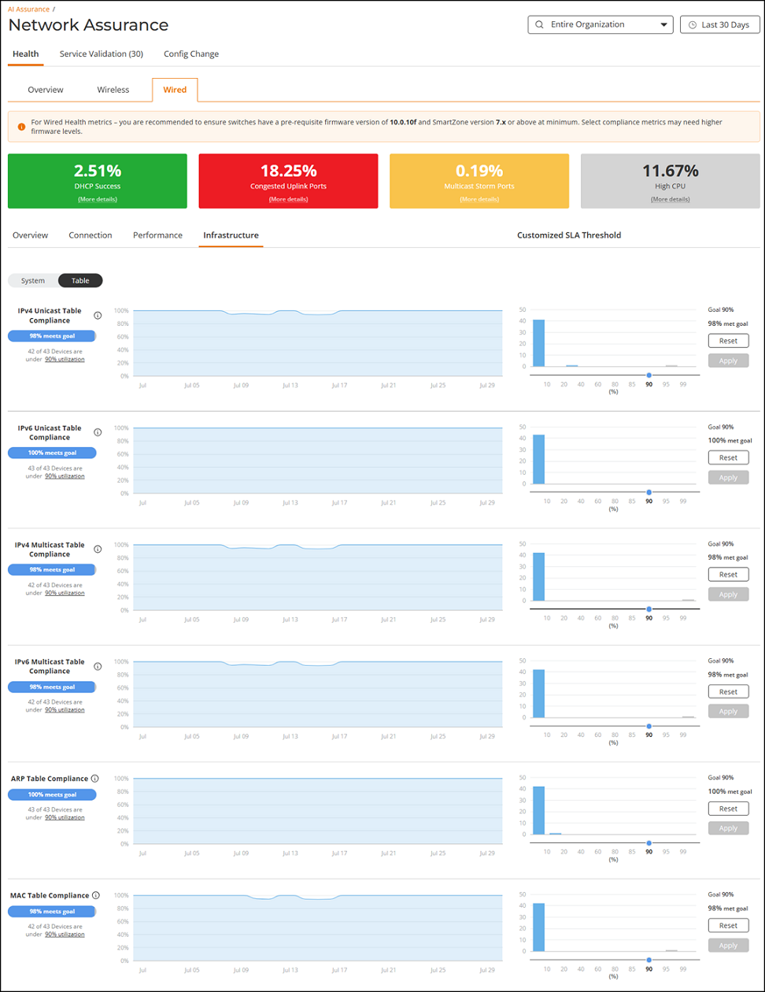Click info icon beside IPv6 Multicast Table Compliance
This screenshot has height=992, width=765.
(98, 666)
